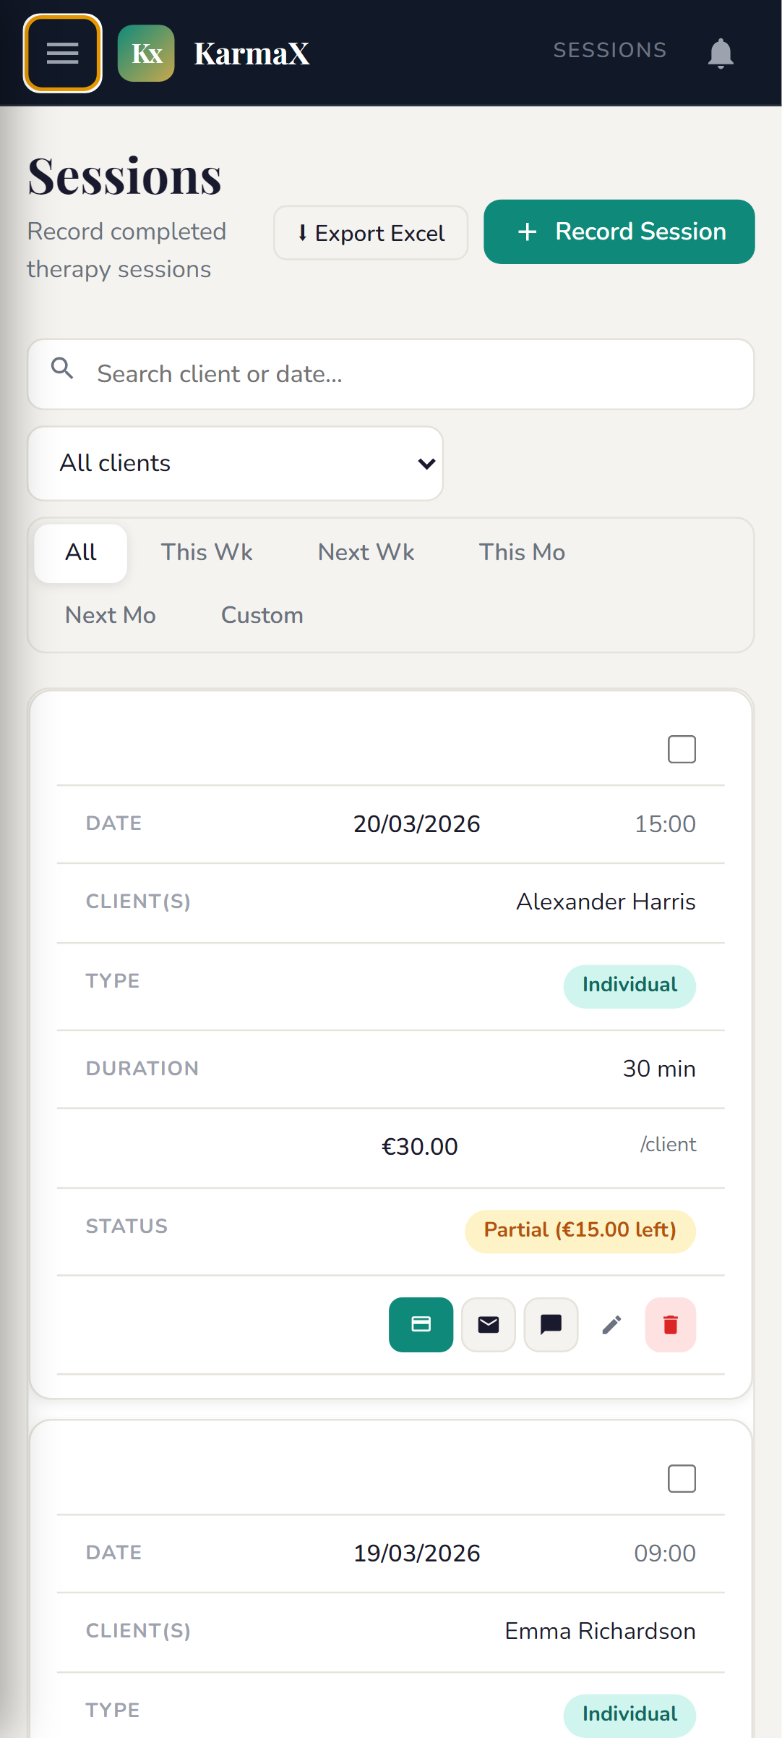Expand the All clients dropdown
The height and width of the screenshot is (1738, 782).
pyautogui.click(x=235, y=463)
